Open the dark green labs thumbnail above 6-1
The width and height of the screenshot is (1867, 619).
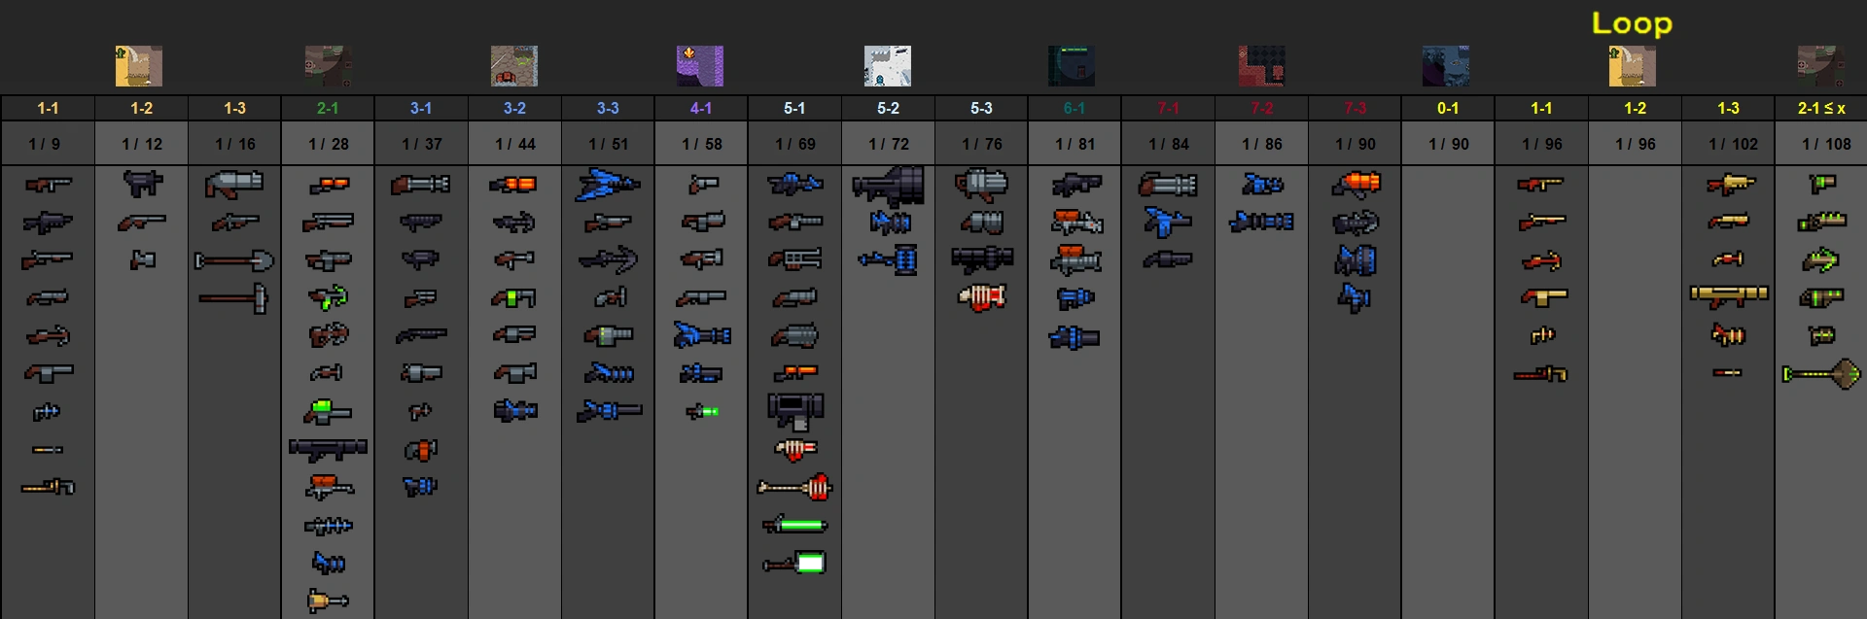pyautogui.click(x=1072, y=66)
